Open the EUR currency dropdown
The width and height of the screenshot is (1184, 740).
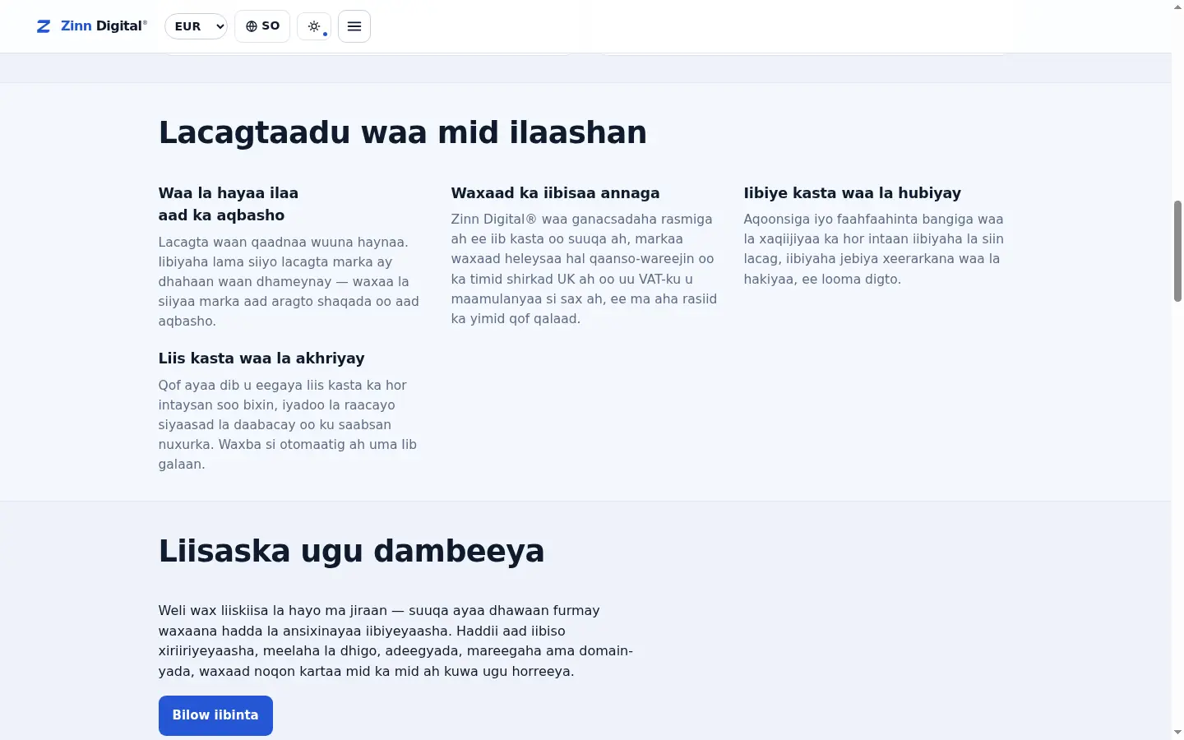[x=196, y=26]
